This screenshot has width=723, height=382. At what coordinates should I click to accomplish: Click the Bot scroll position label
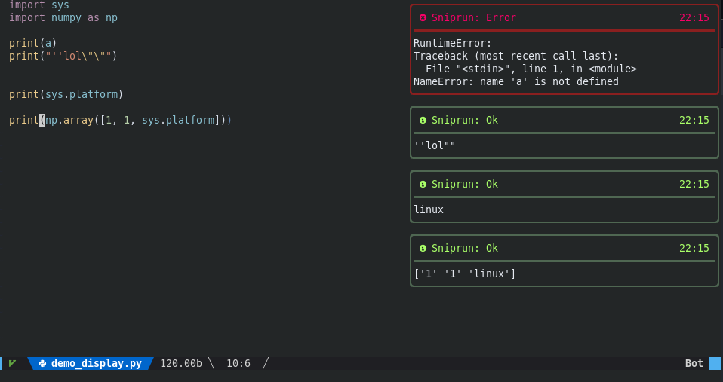(x=694, y=364)
